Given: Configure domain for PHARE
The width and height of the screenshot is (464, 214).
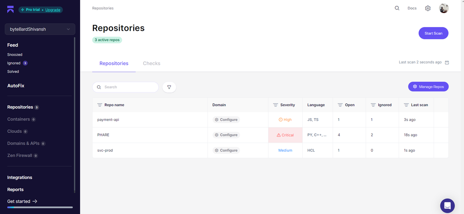Looking at the screenshot, I should pos(226,135).
